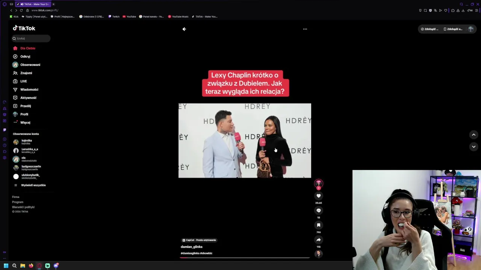Pause the playing video
The image size is (481, 270).
tap(245, 141)
